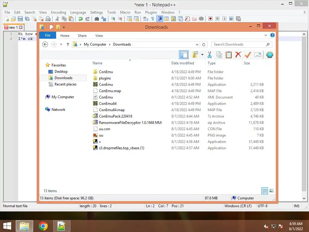Toggle the preview pane button in Downloads toolbar
309x232 pixels.
pyautogui.click(x=184, y=55)
